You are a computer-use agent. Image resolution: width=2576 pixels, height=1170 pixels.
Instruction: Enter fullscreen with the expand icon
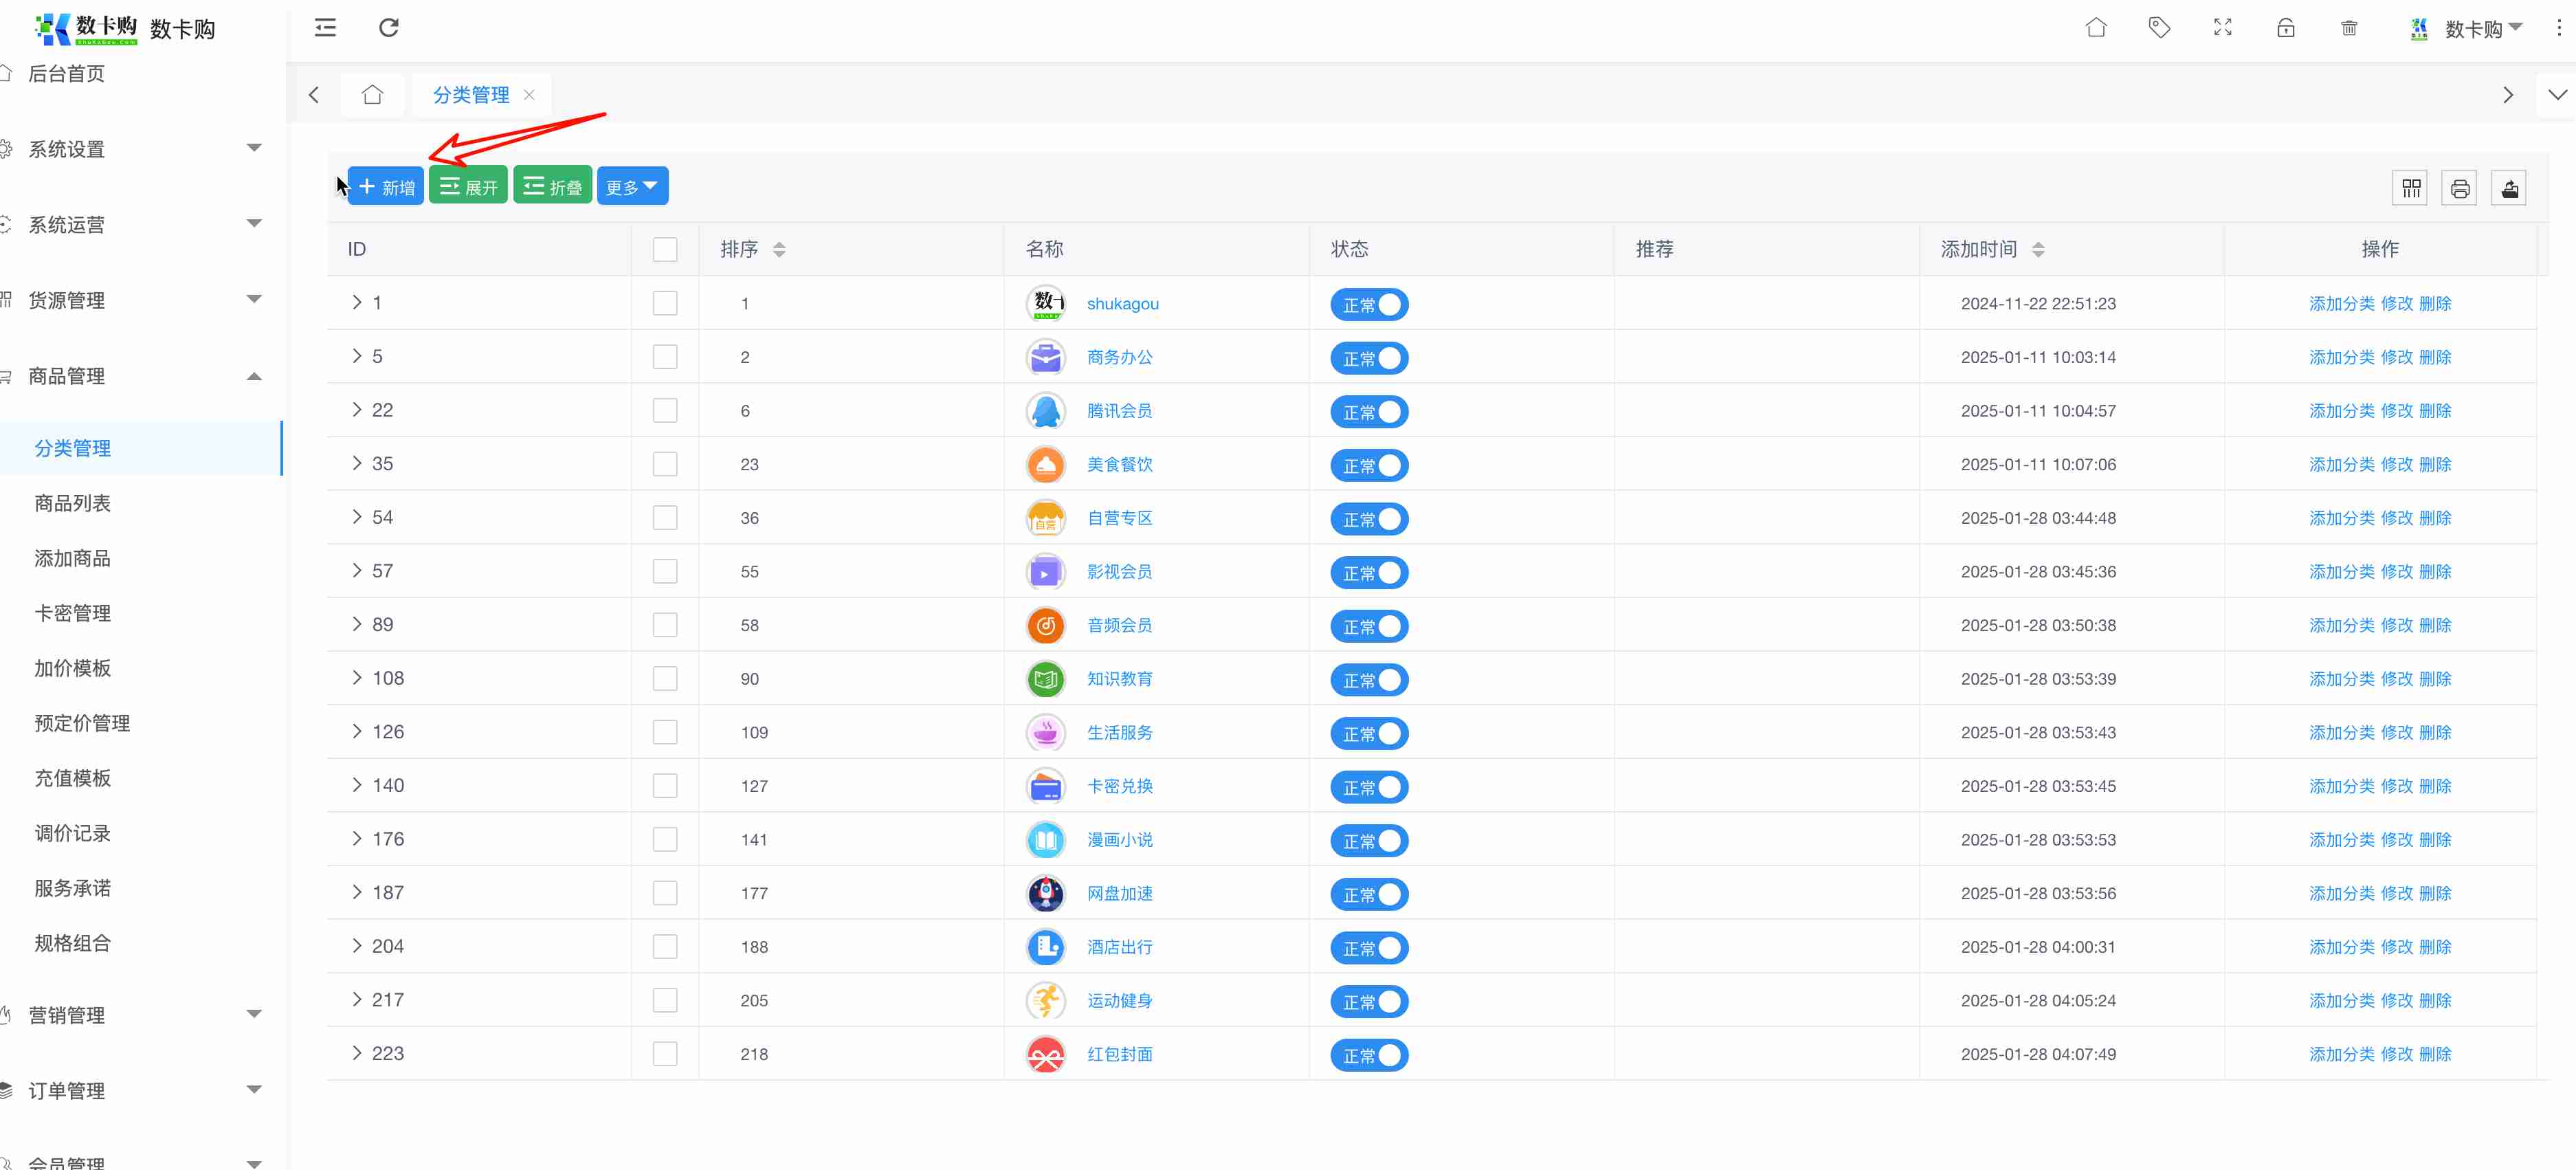(2222, 28)
